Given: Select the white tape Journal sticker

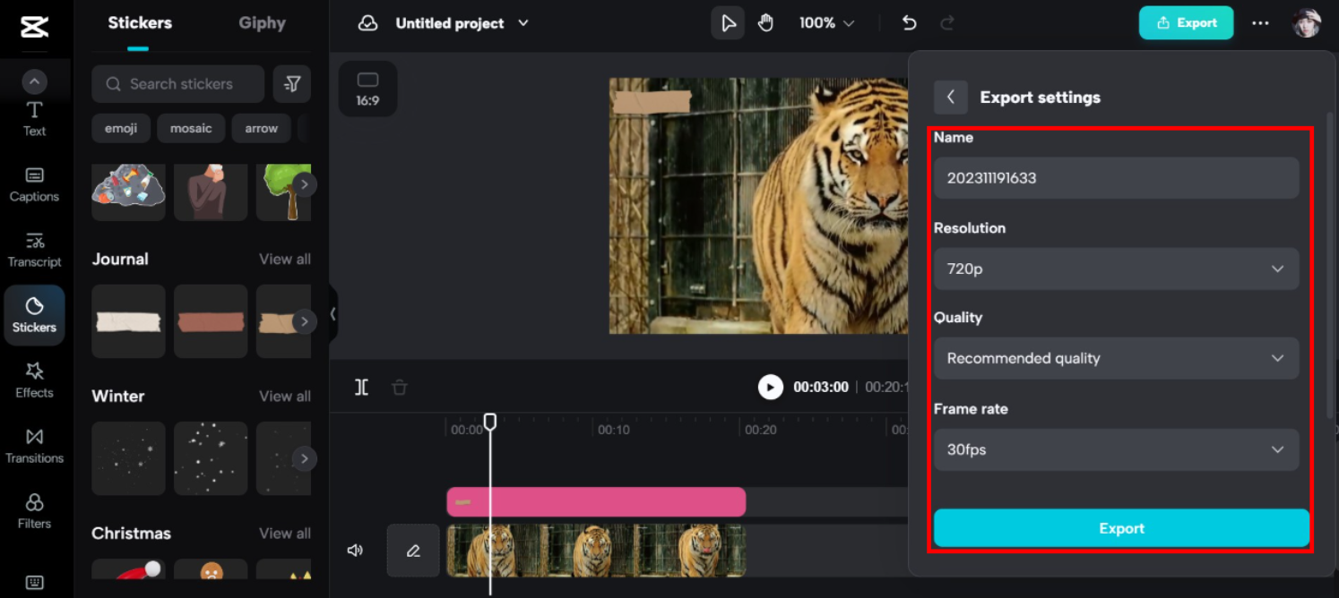Looking at the screenshot, I should (128, 321).
